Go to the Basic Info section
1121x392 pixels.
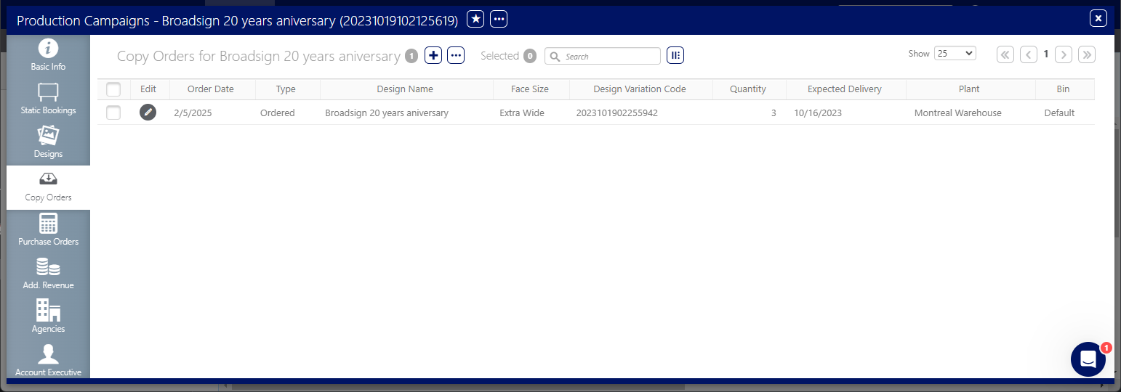click(x=48, y=56)
